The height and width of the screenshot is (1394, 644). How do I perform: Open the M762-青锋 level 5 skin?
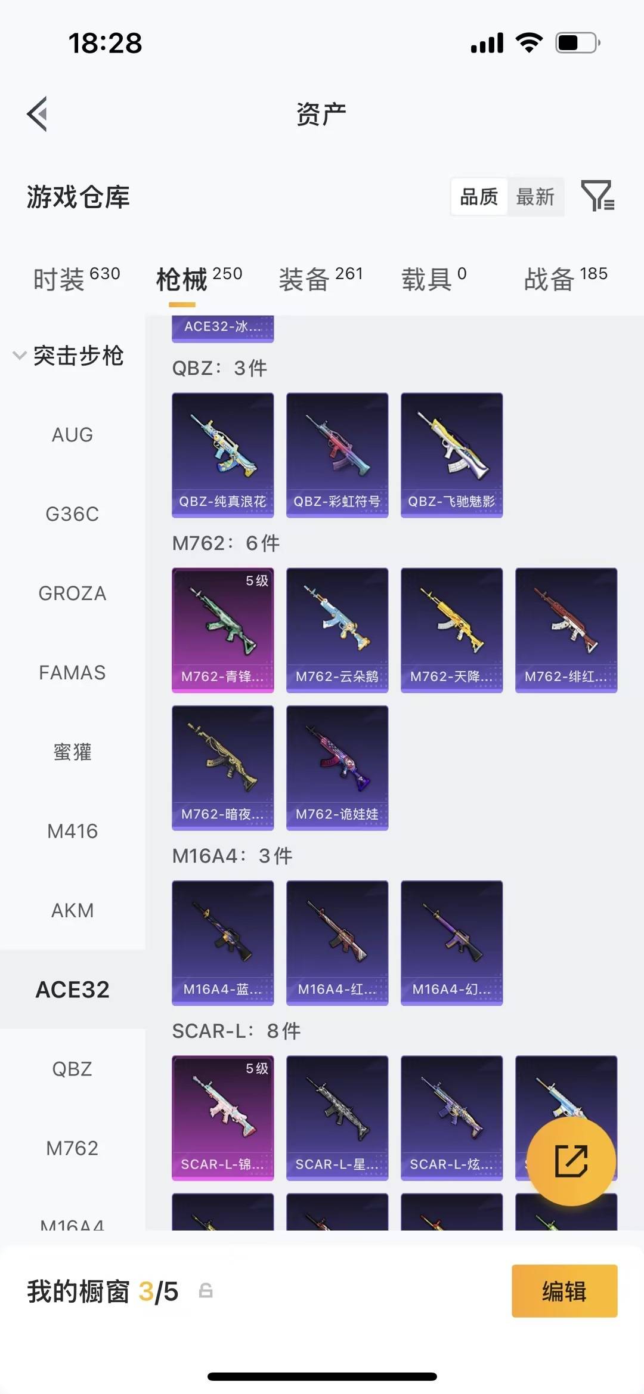(223, 630)
